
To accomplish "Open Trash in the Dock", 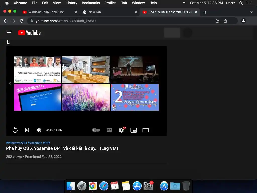I will coord(186,186).
